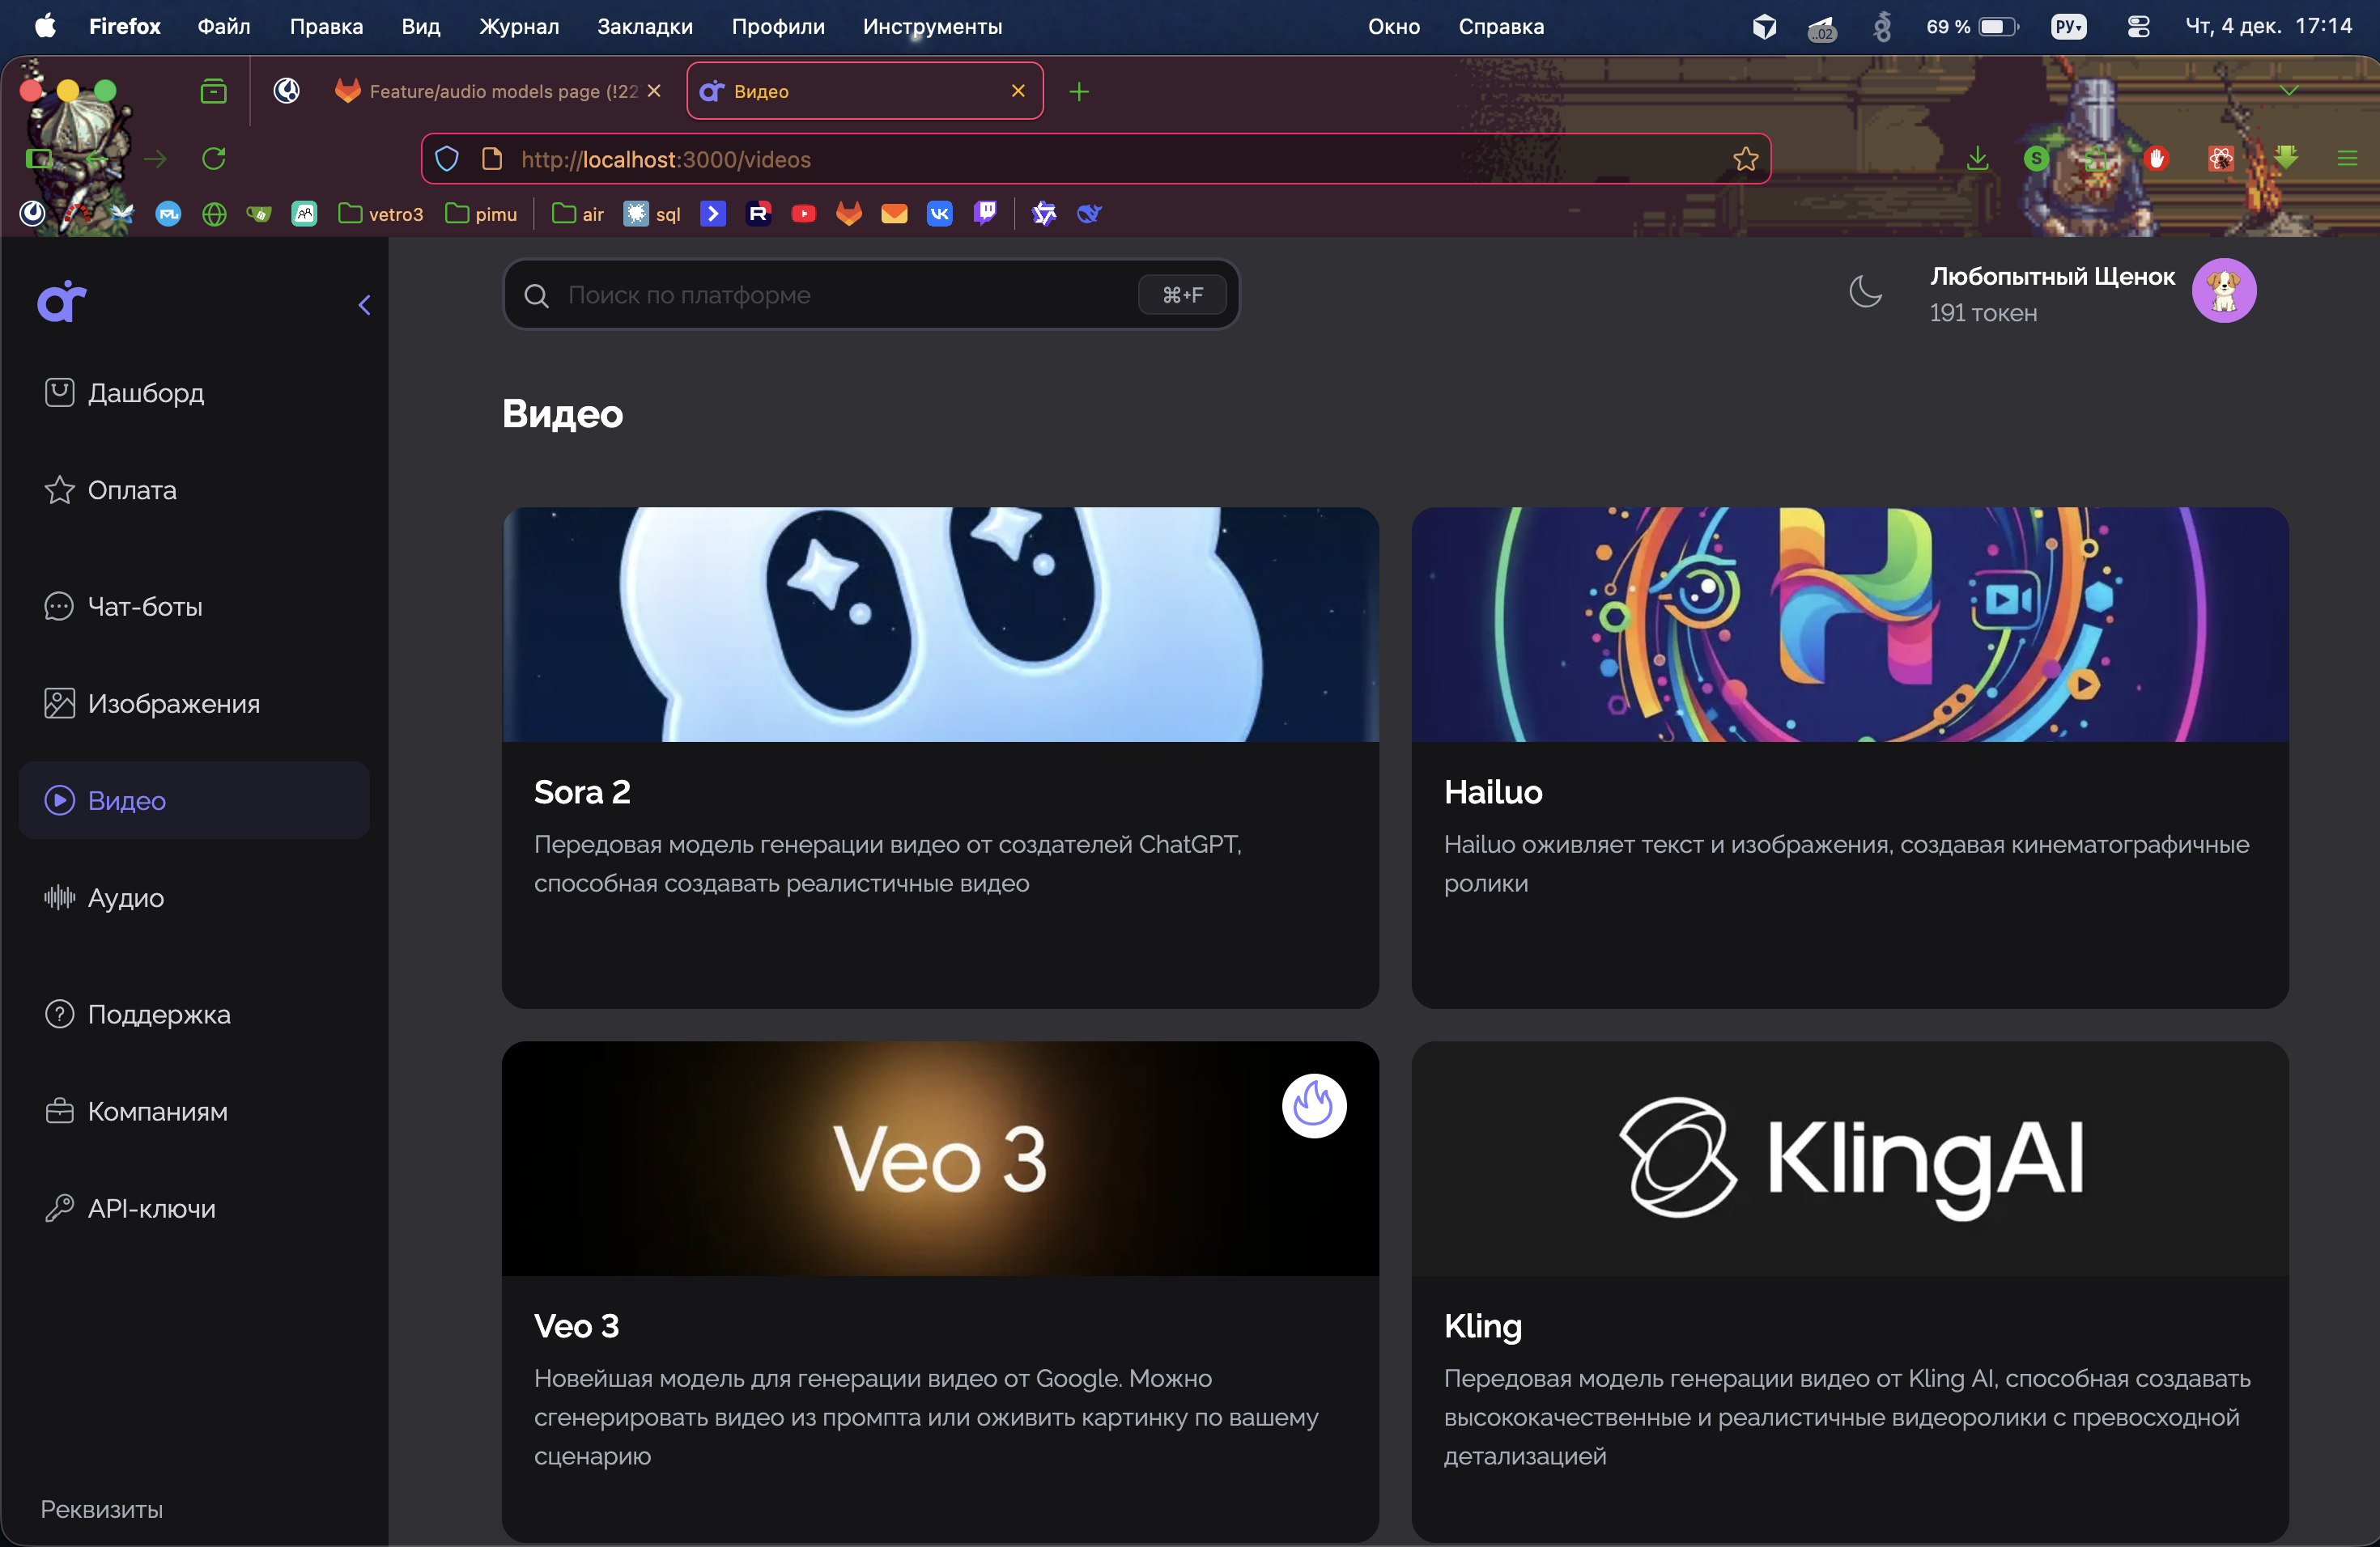Click the platform logo in the sidebar
2380x1547 pixels.
tap(62, 302)
